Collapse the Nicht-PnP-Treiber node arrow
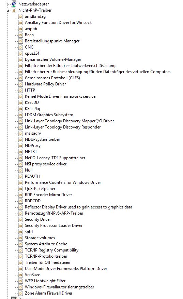The width and height of the screenshot is (183, 299). [8, 11]
